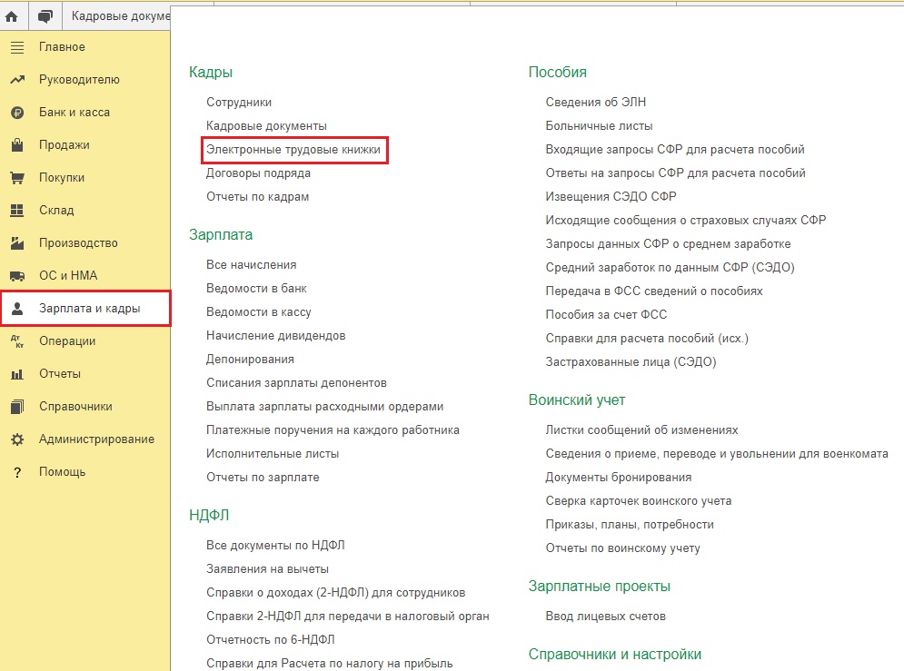Open Листки сообщений об изменениях
The image size is (904, 671).
(641, 429)
